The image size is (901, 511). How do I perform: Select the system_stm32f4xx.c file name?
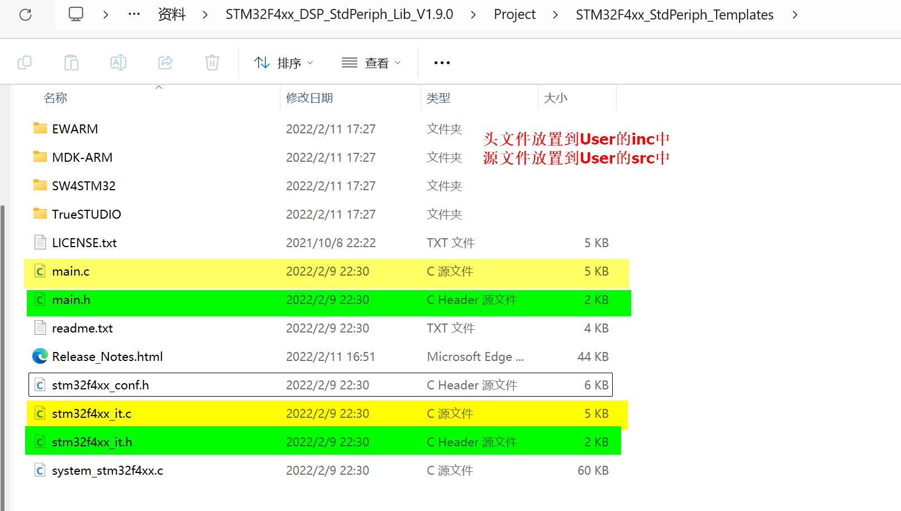click(x=107, y=470)
